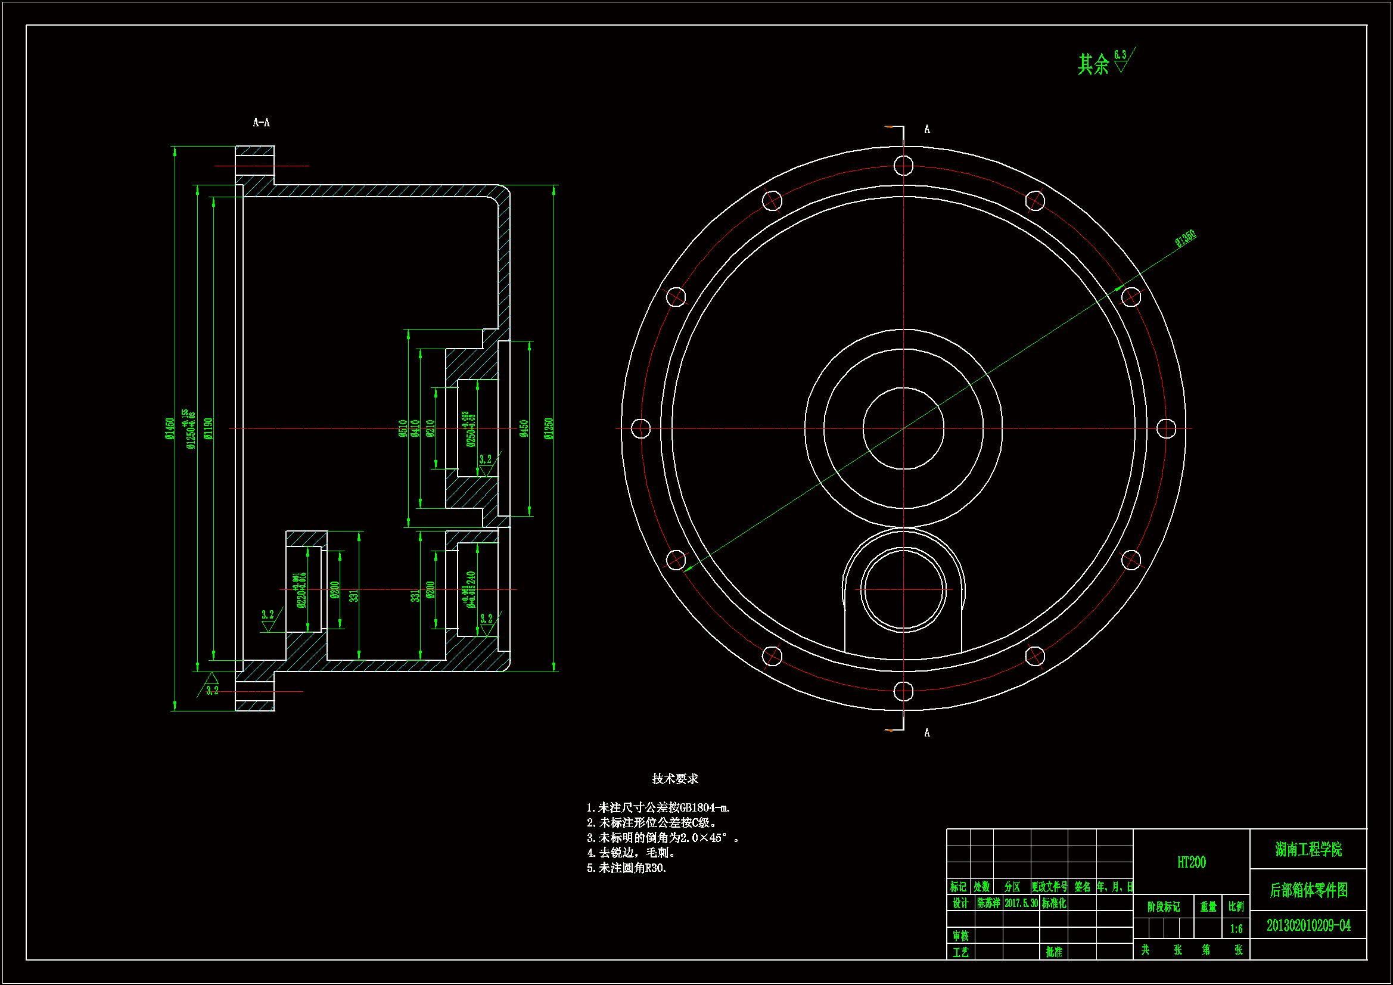This screenshot has width=1393, height=985.
Task: Select the Ø1350 diameter dimension text
Action: [1185, 238]
